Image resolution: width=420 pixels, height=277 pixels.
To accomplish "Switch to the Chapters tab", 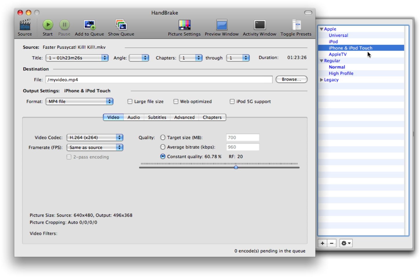I will pyautogui.click(x=212, y=117).
